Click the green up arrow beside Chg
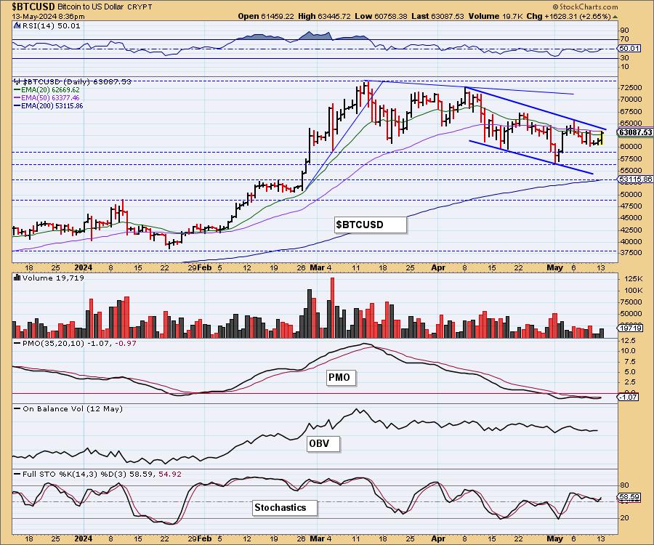 (615, 17)
